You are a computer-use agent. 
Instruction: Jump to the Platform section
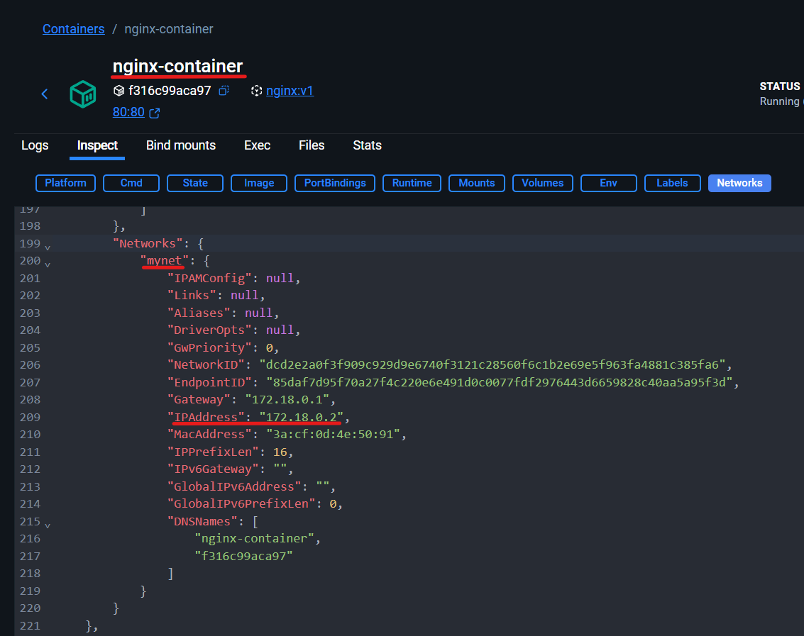point(65,183)
